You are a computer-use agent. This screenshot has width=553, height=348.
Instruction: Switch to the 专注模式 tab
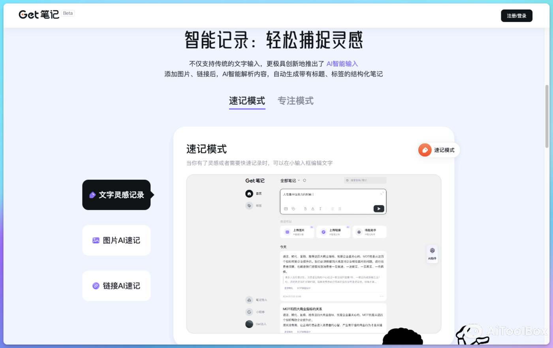pos(295,101)
